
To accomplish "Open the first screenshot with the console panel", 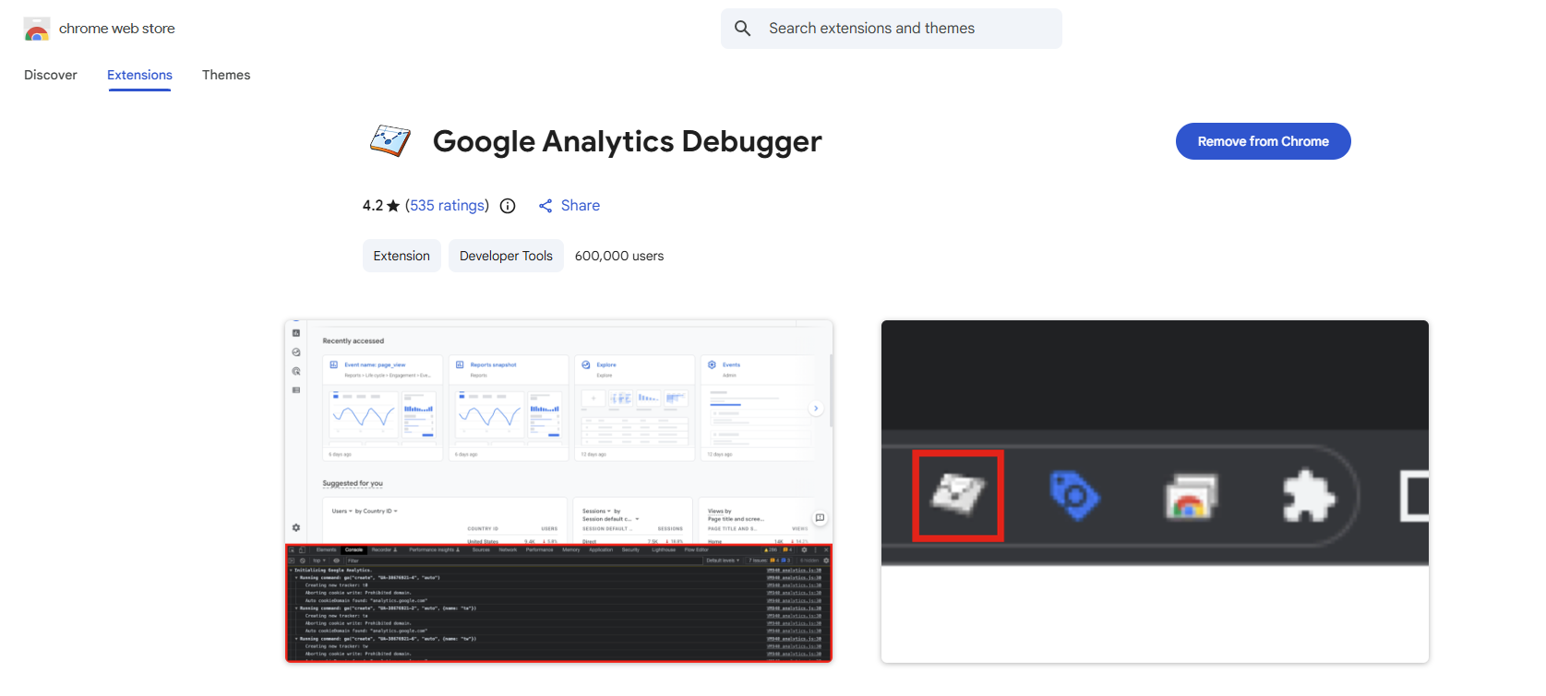I will click(x=558, y=491).
